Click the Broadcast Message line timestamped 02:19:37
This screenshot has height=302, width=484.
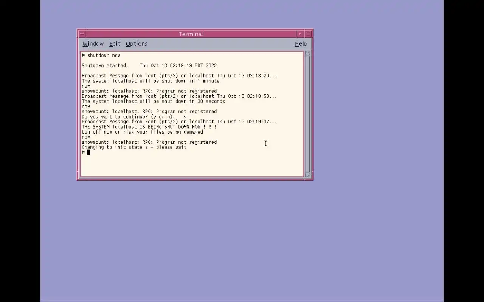179,122
